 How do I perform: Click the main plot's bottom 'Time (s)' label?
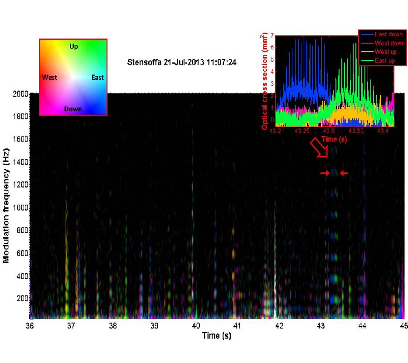[x=216, y=336]
